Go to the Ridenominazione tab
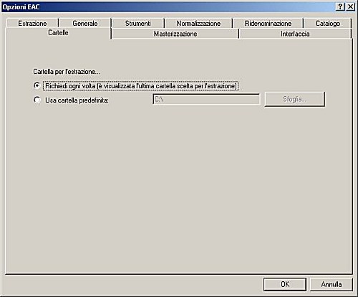Viewport: 358px width, 297px height. pos(268,24)
